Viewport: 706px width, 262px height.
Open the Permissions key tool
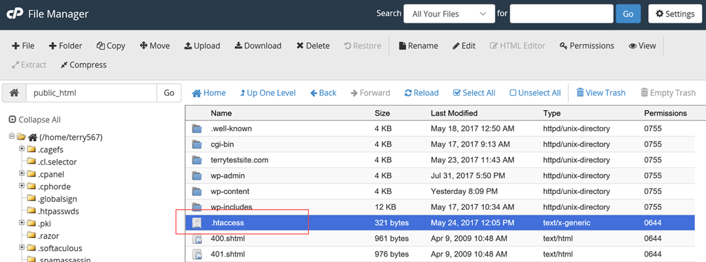(587, 46)
